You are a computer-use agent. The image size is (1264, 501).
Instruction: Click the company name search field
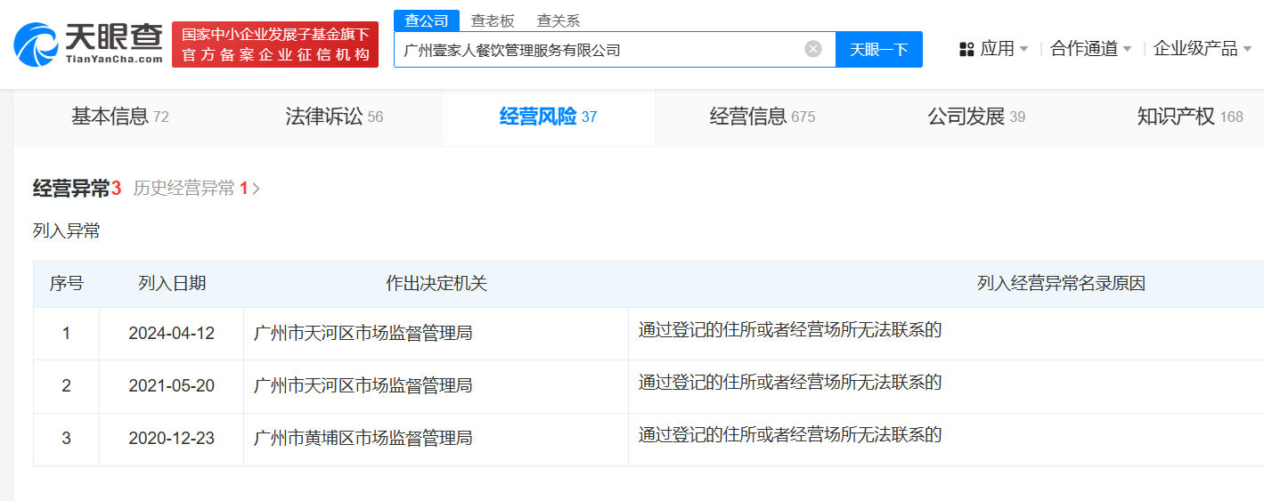pyautogui.click(x=597, y=50)
